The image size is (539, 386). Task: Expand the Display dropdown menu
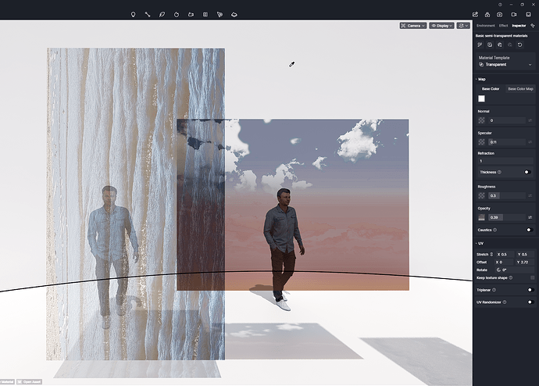pyautogui.click(x=441, y=26)
